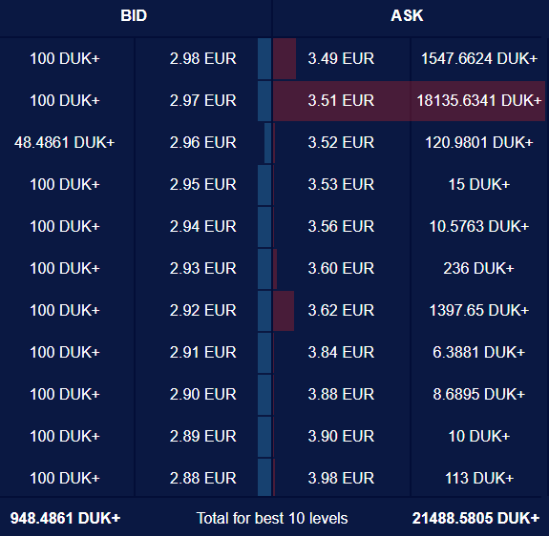Click blue depth bar beside 2.98 EUR
The width and height of the screenshot is (549, 536).
point(264,59)
